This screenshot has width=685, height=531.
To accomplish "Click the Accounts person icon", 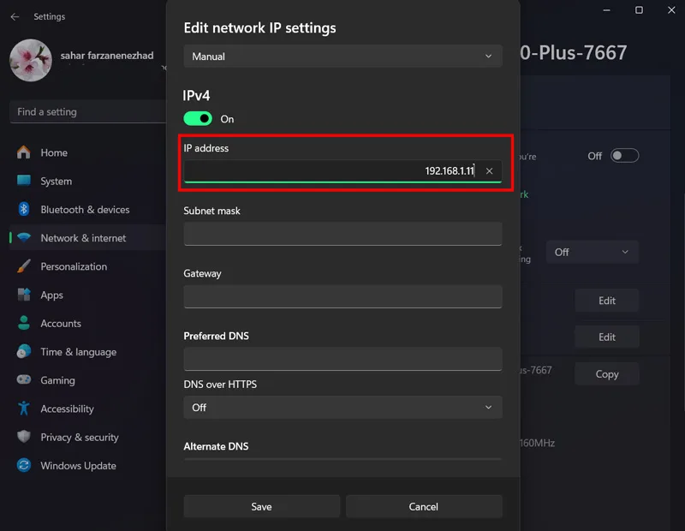I will [x=24, y=323].
